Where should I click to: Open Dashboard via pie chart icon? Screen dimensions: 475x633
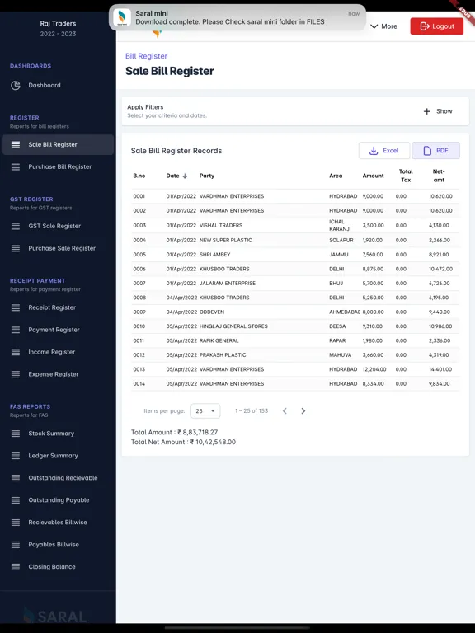coord(16,85)
